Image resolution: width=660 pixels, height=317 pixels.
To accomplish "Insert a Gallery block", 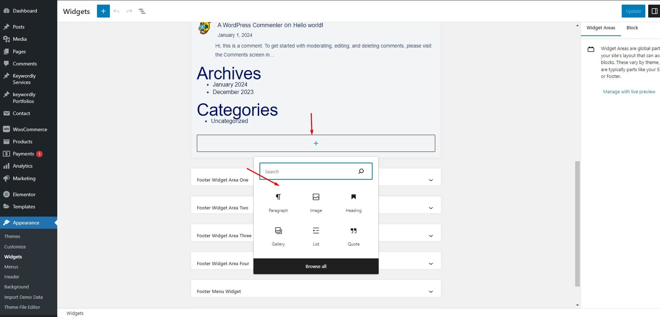I will [278, 236].
